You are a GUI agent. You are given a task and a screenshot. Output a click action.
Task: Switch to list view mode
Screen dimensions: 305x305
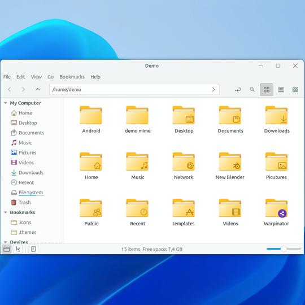(281, 90)
